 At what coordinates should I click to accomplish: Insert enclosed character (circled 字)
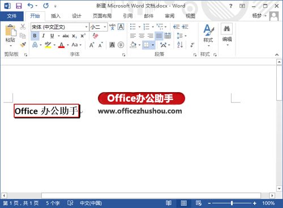pyautogui.click(x=121, y=45)
